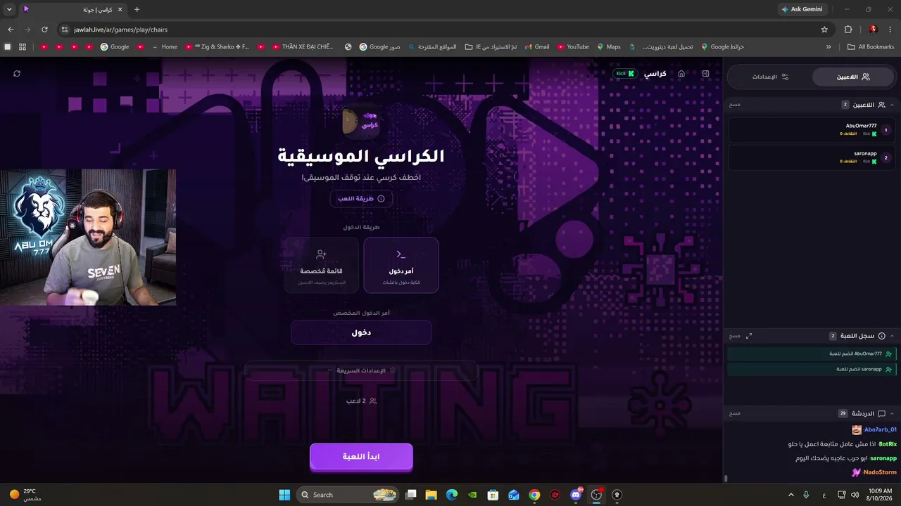Click the 2 لاعب player count label
This screenshot has height=506, width=901.
(361, 401)
